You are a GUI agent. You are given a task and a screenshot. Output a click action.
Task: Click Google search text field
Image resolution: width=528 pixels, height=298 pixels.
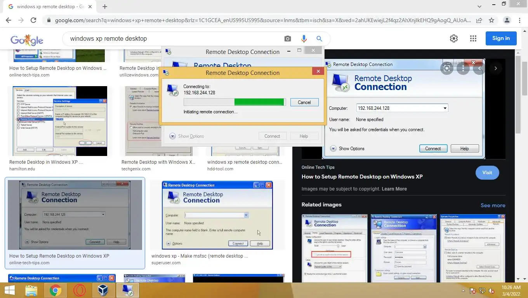(175, 38)
